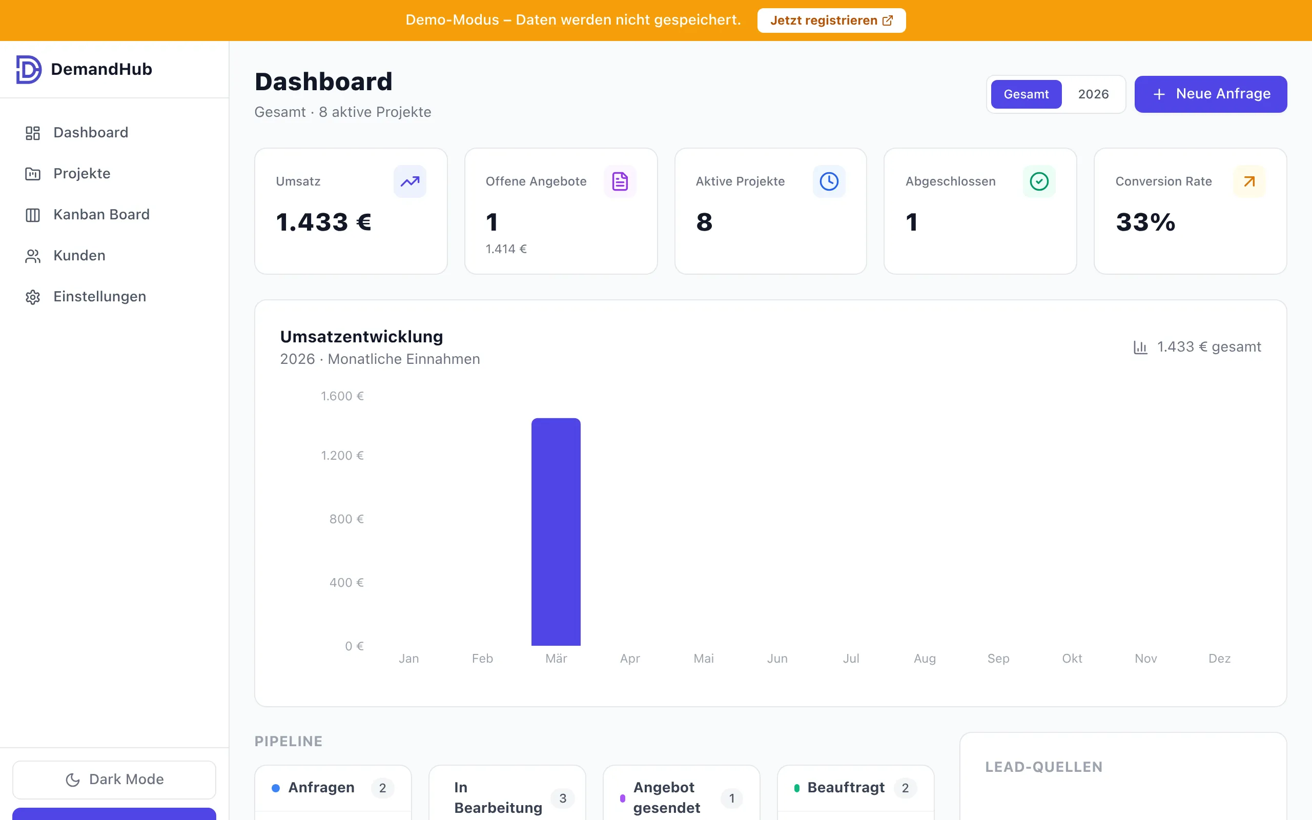Open Projekte via the folder icon

32,174
